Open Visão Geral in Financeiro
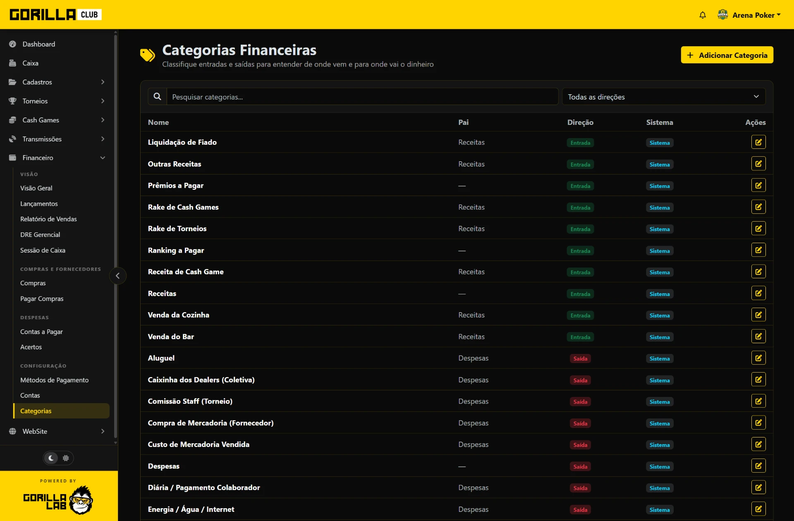Viewport: 794px width, 521px height. click(36, 188)
